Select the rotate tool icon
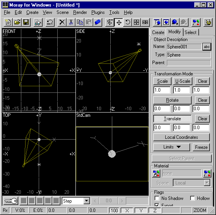216x215 pixels. coord(128,22)
